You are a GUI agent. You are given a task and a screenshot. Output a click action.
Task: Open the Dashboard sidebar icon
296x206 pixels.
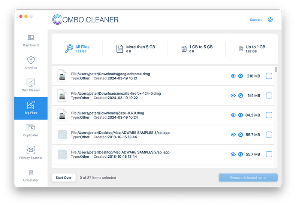tap(31, 38)
